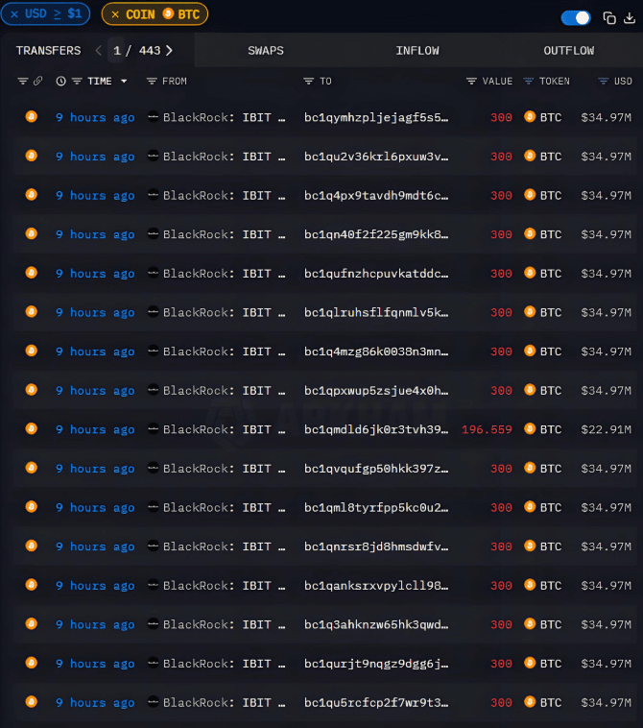Switch to the SWAPS tab

click(x=266, y=51)
